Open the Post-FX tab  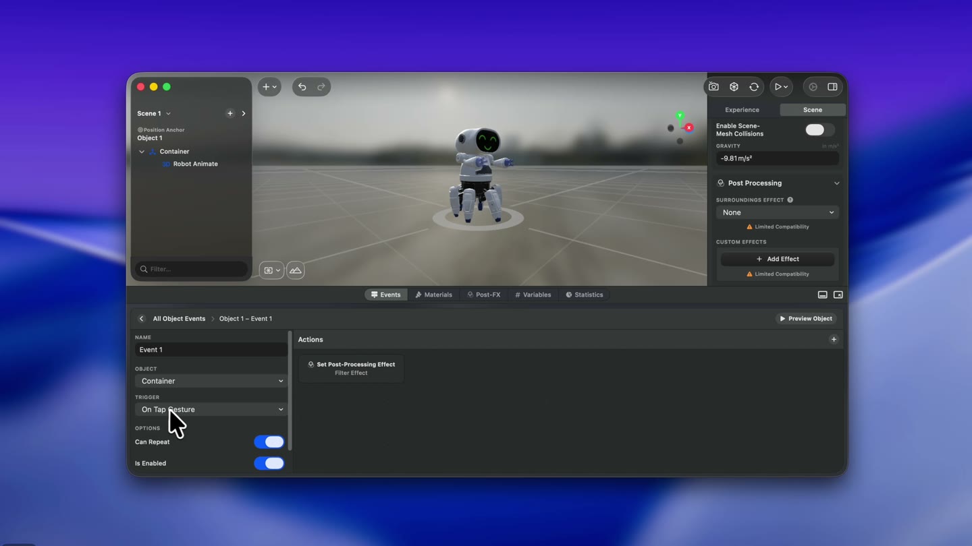[483, 295]
